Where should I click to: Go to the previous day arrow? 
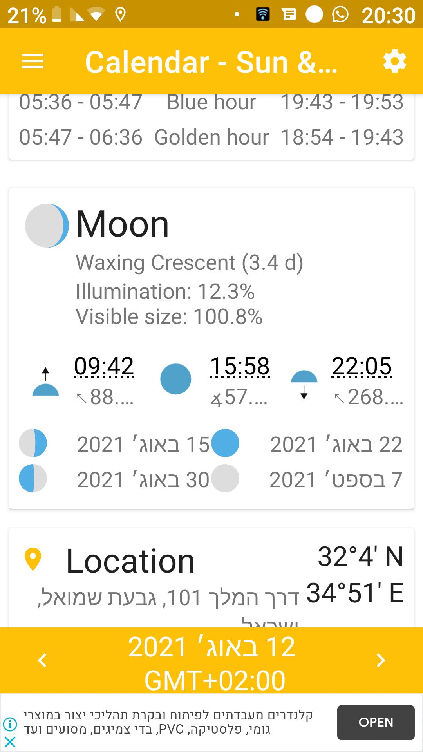click(42, 660)
